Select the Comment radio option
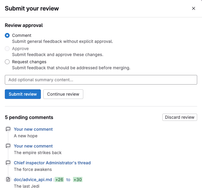The image size is (202, 194). (8, 35)
